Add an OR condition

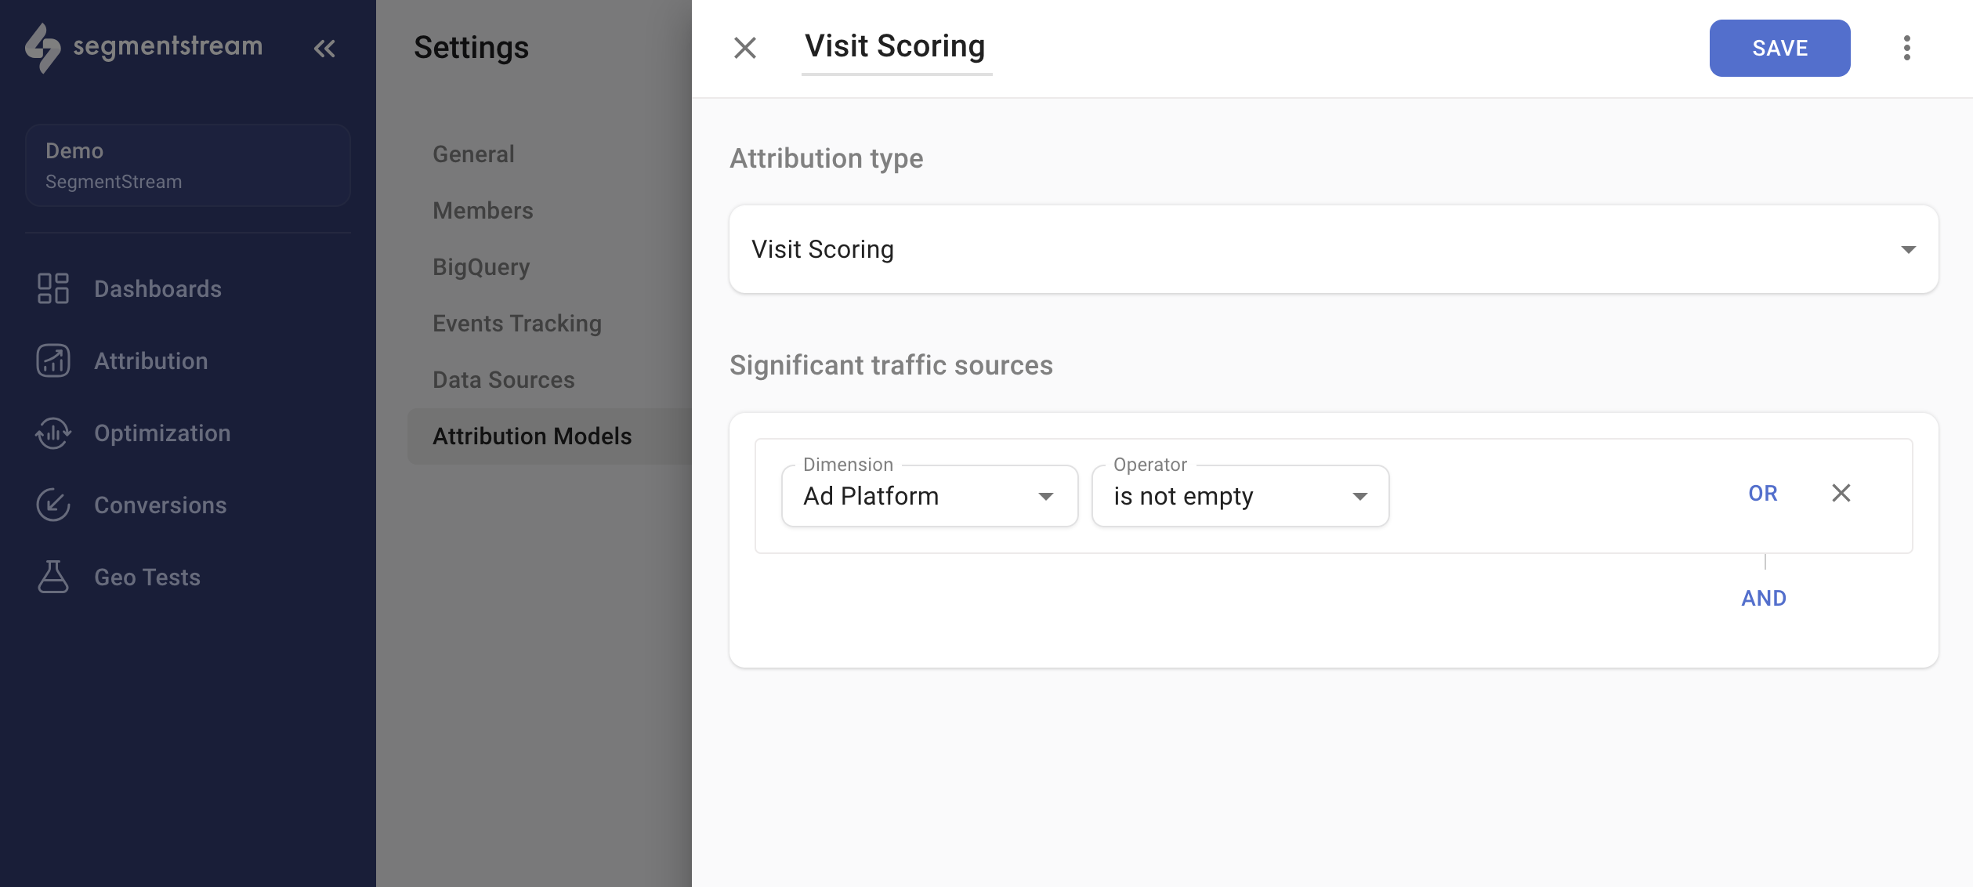1763,494
